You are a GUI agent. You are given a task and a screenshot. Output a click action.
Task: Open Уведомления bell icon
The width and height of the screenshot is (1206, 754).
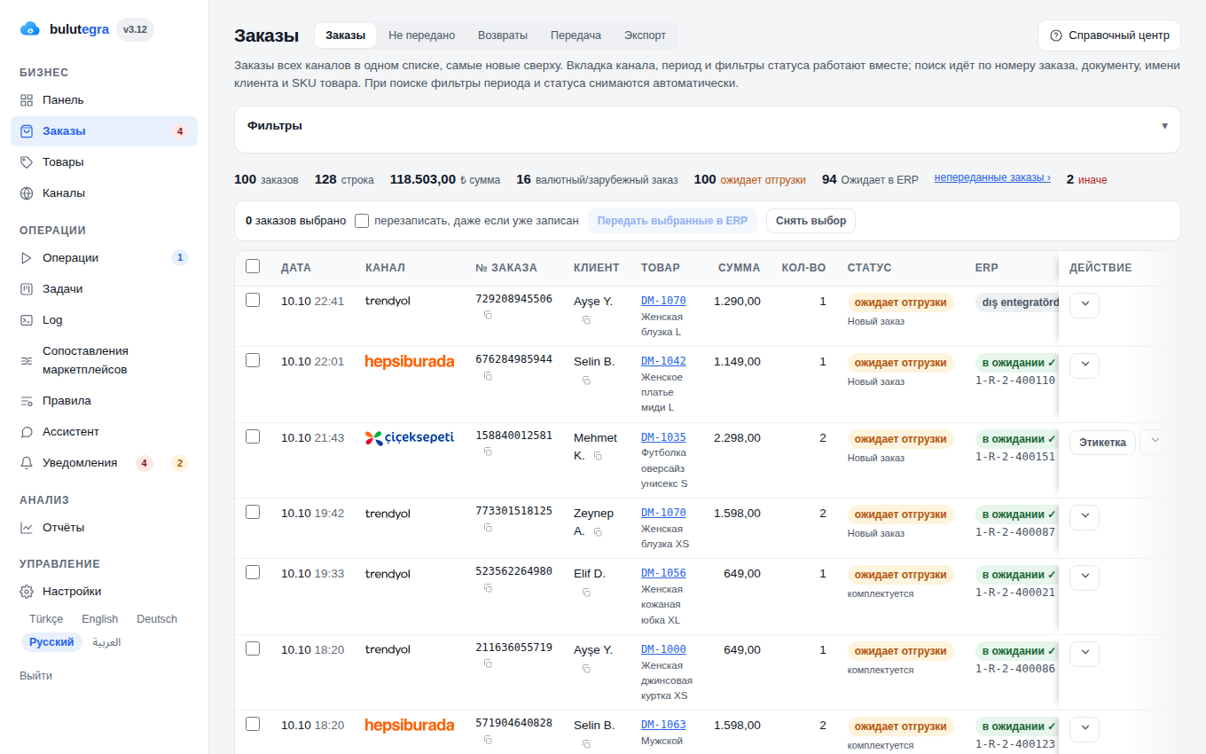tap(27, 463)
